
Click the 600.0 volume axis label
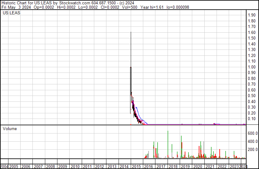pyautogui.click(x=253, y=133)
